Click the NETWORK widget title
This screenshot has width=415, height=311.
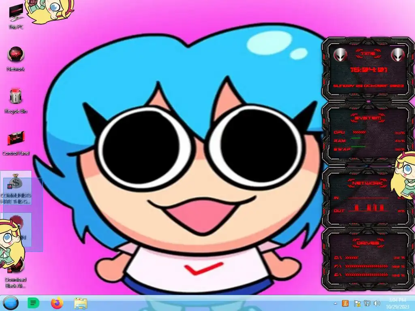pyautogui.click(x=368, y=183)
